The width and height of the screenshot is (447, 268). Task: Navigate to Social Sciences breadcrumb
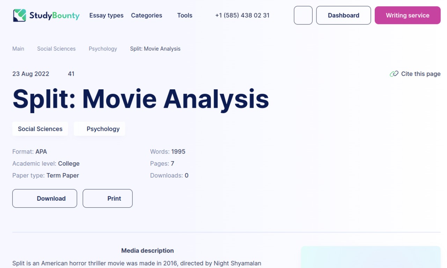pos(56,49)
